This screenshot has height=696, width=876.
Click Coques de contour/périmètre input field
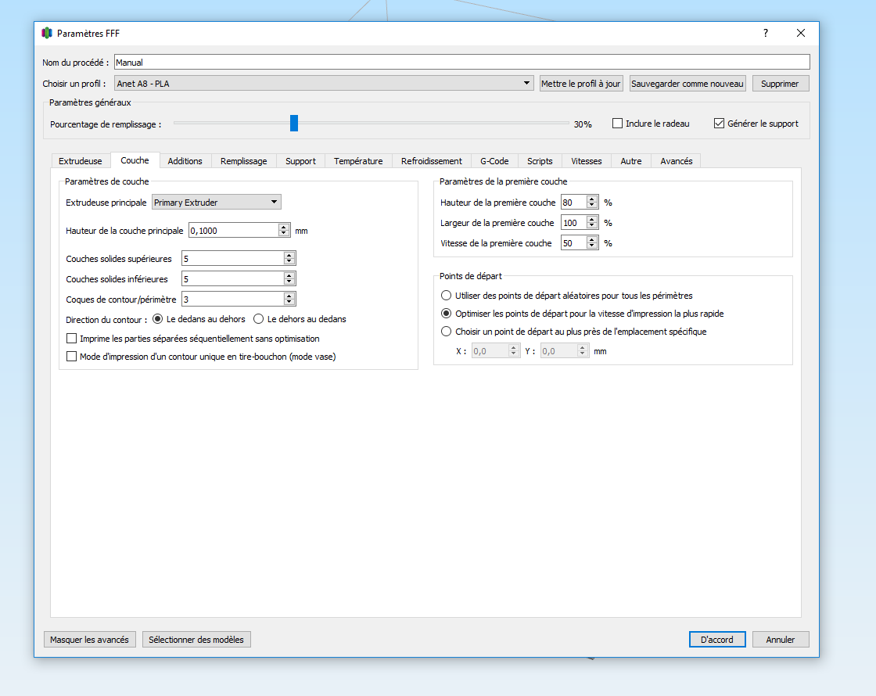click(232, 299)
